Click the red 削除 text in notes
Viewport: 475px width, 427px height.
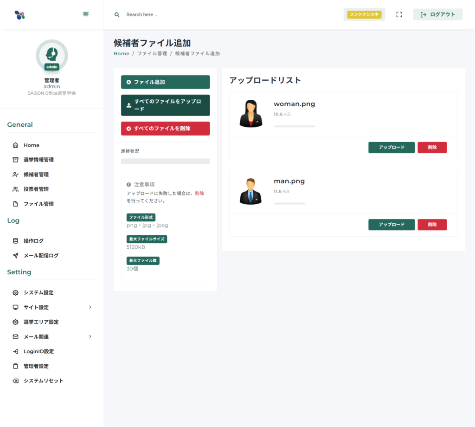tap(199, 194)
